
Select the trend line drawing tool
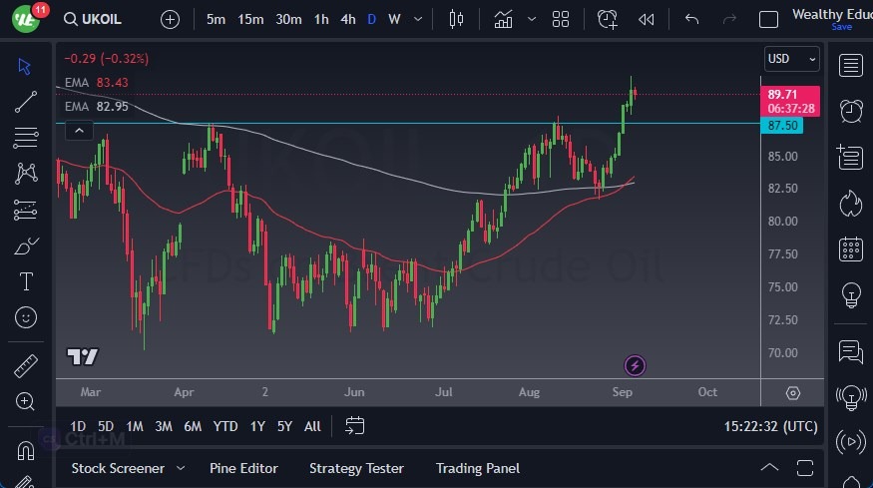(x=26, y=101)
